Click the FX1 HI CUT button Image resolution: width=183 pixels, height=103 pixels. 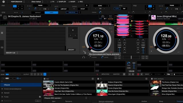83,9
